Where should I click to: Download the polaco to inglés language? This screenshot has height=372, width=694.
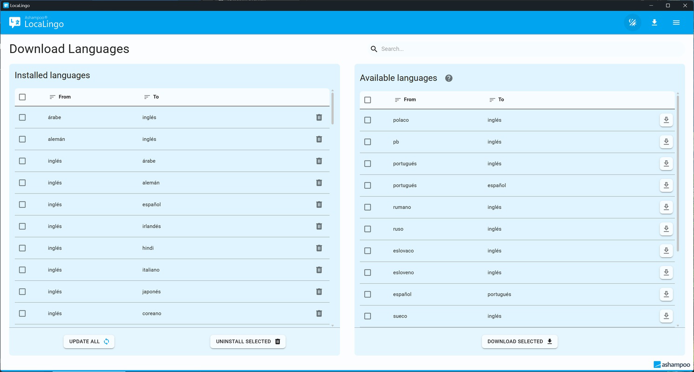(x=666, y=120)
